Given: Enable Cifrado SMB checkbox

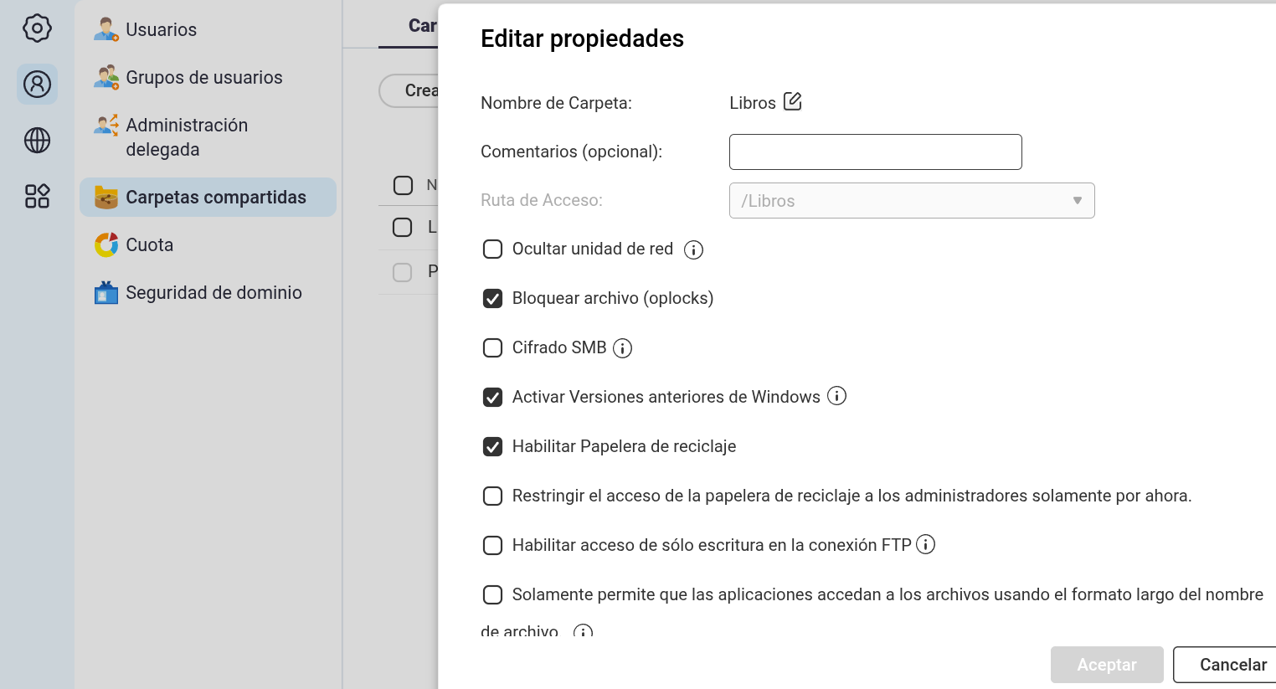Looking at the screenshot, I should (x=493, y=348).
